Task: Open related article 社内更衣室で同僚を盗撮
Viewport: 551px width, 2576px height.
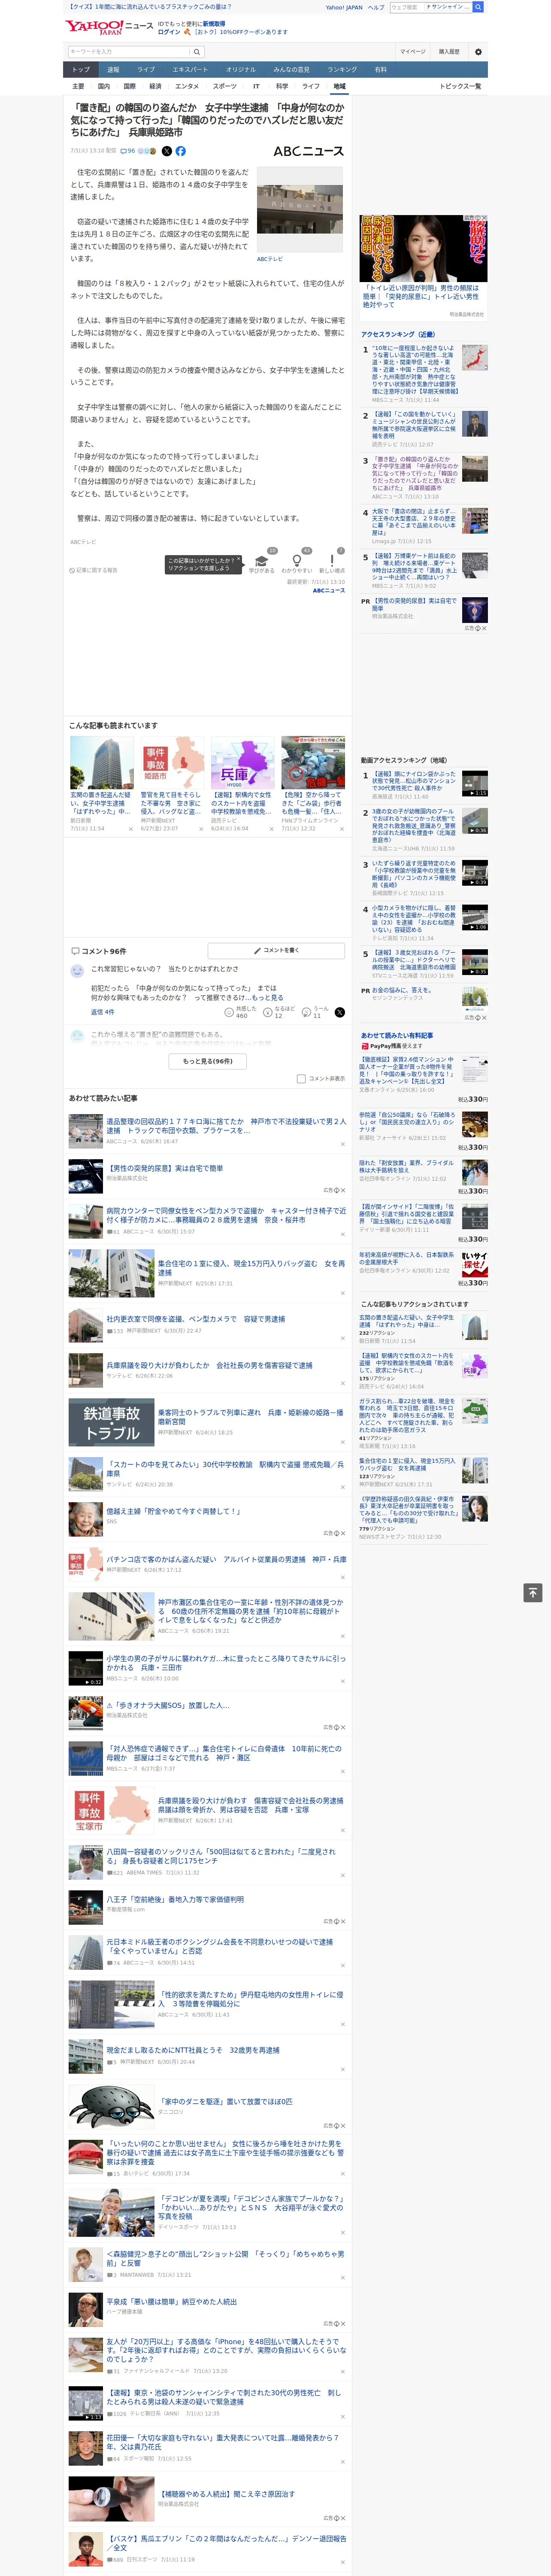Action: [196, 1319]
